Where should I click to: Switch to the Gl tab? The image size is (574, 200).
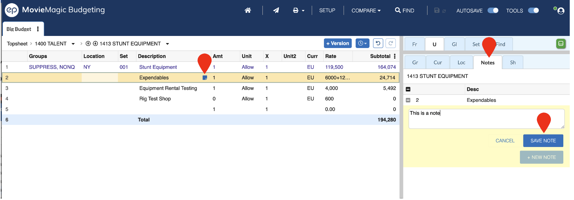coord(454,44)
